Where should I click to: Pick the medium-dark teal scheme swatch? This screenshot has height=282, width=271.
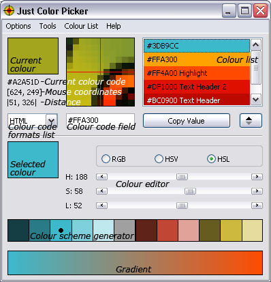[x=39, y=230]
